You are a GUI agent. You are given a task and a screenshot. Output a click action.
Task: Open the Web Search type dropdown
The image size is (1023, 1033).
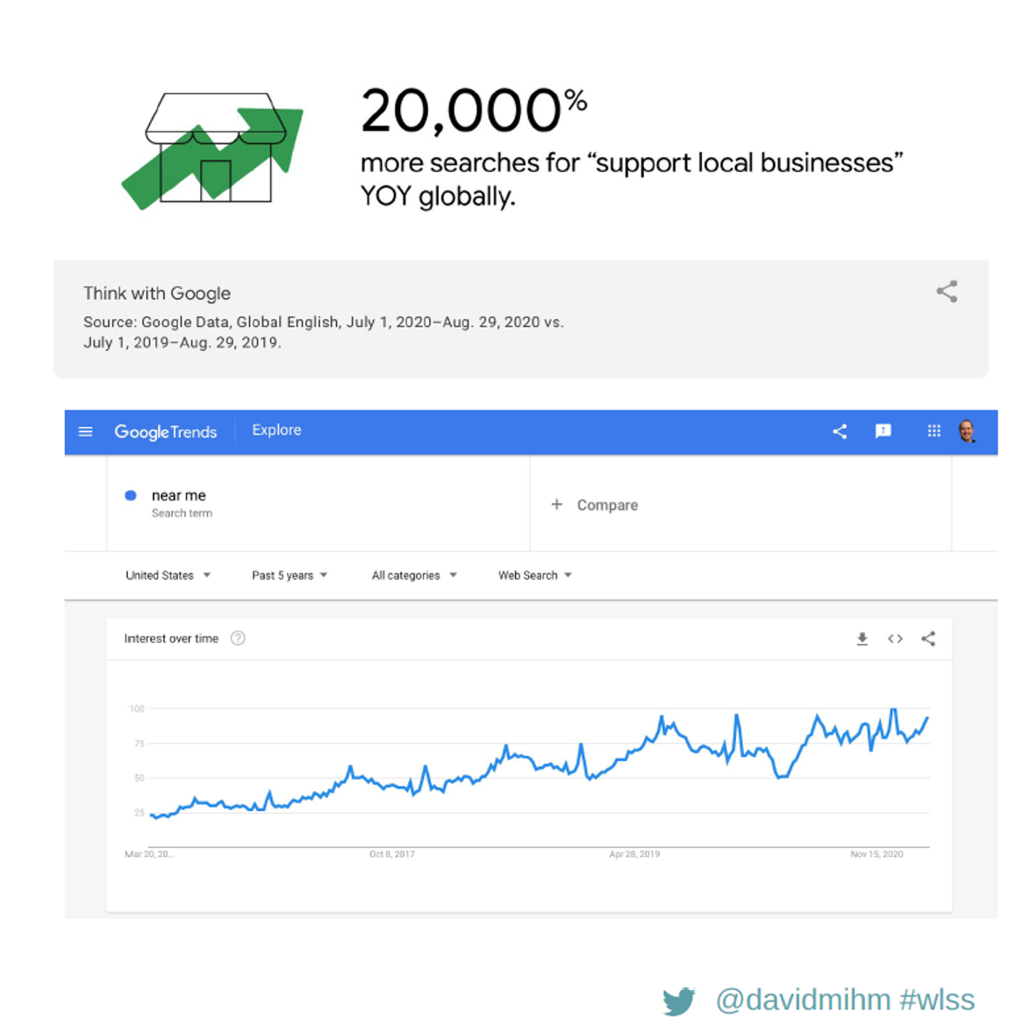535,575
